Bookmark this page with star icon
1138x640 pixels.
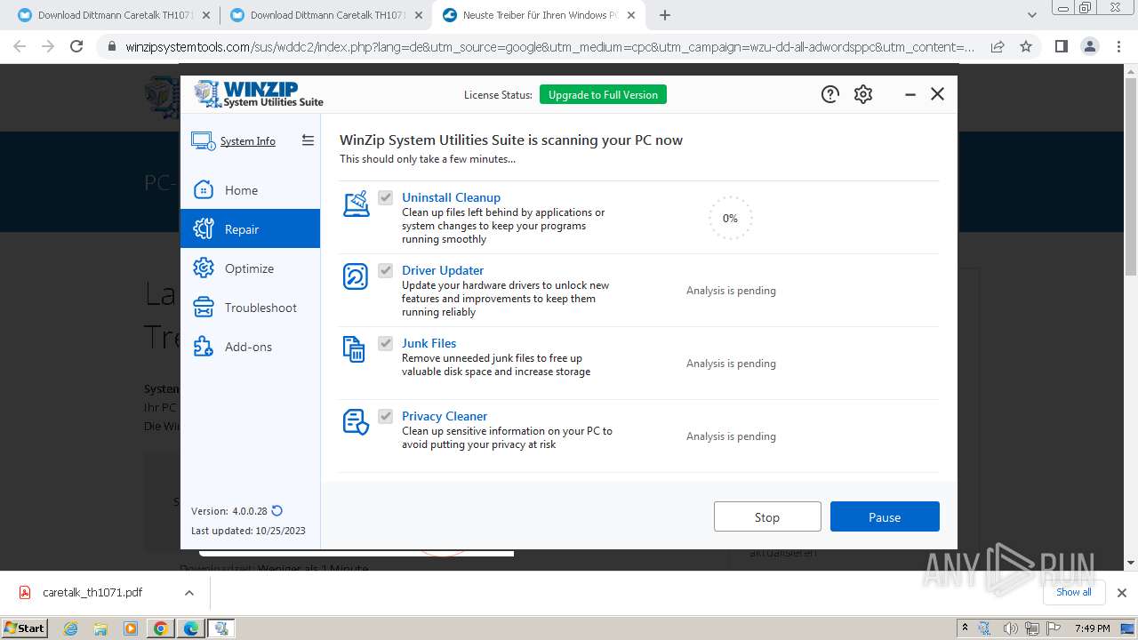tap(1026, 46)
